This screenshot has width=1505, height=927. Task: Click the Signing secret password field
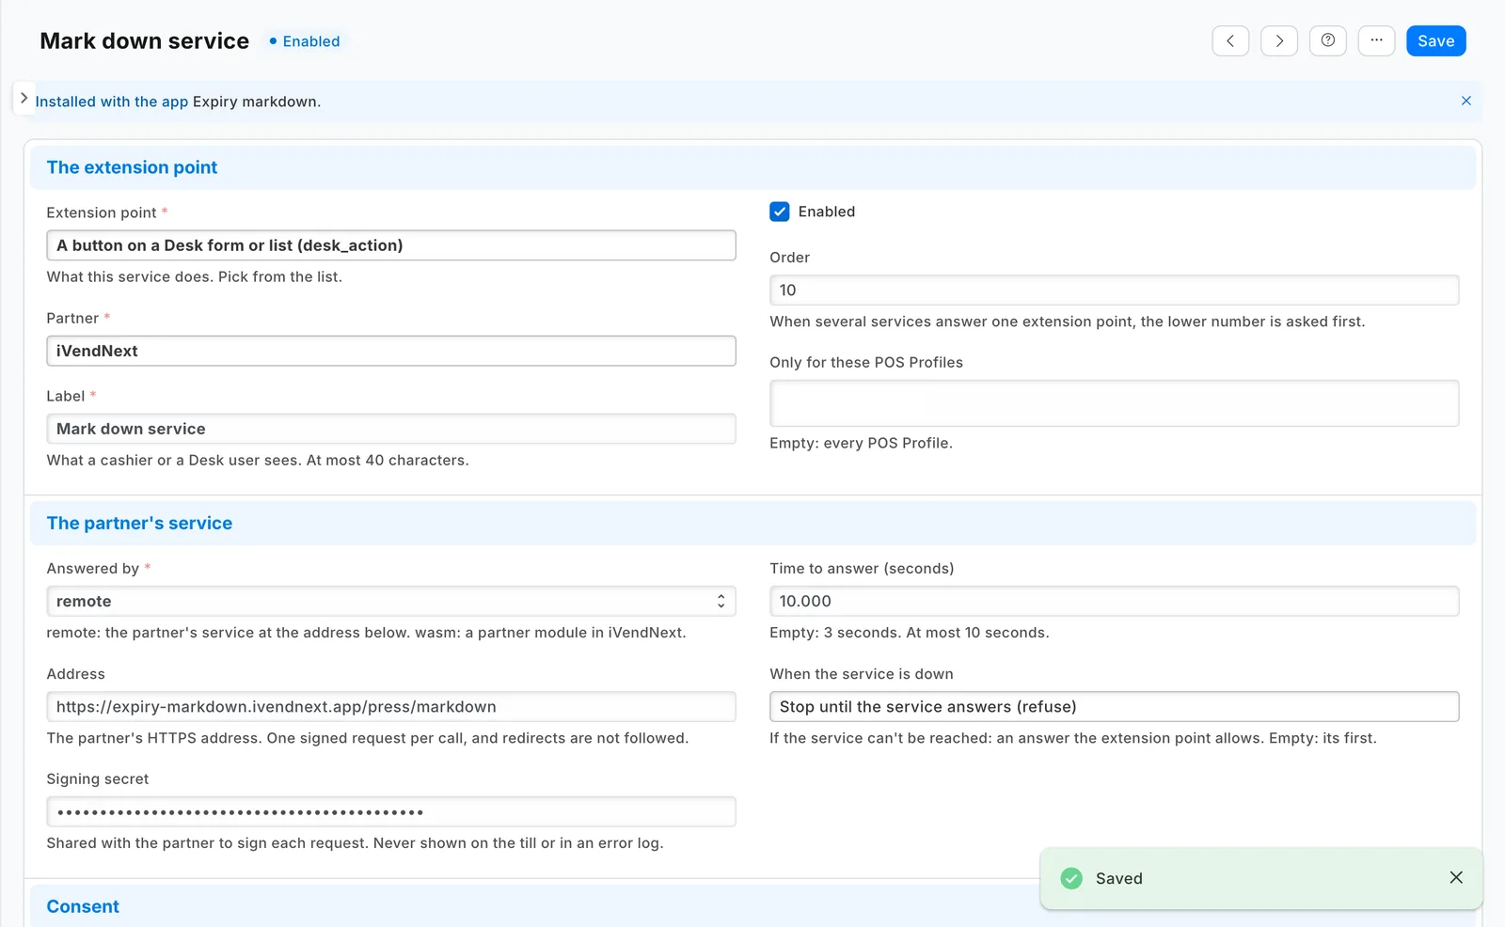tap(391, 811)
